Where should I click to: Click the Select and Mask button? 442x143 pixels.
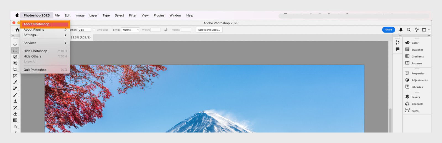coord(209,30)
